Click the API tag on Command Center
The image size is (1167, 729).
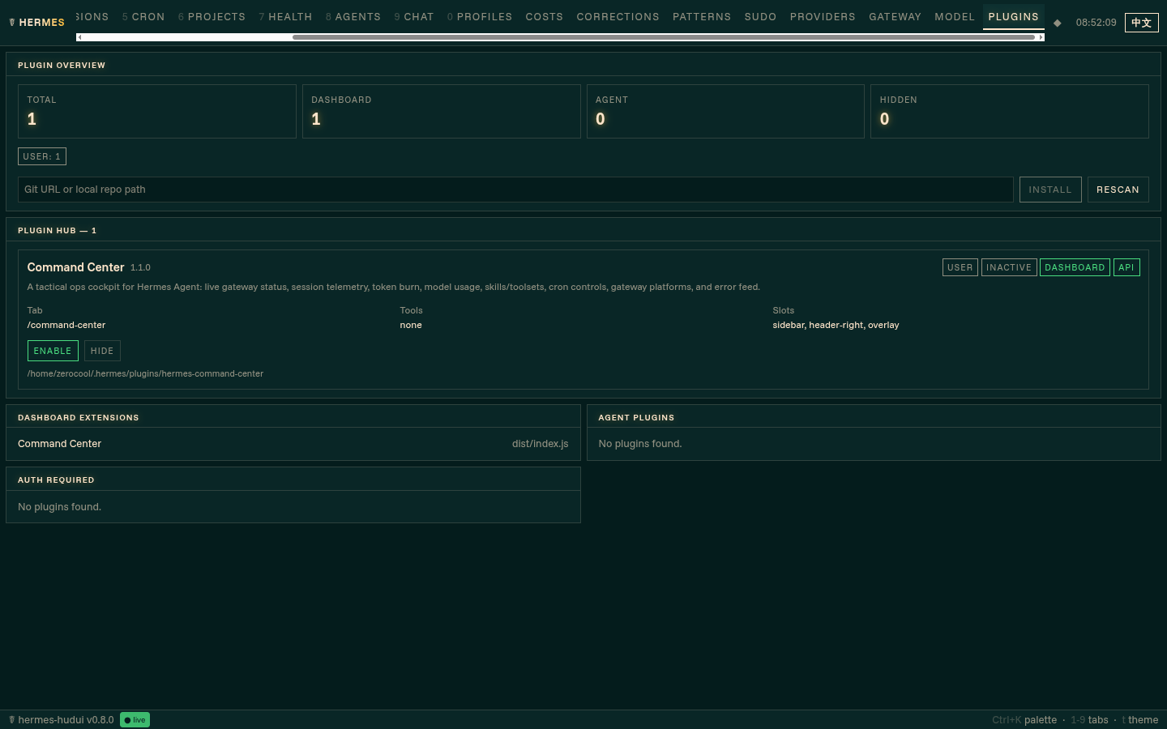click(x=1126, y=267)
